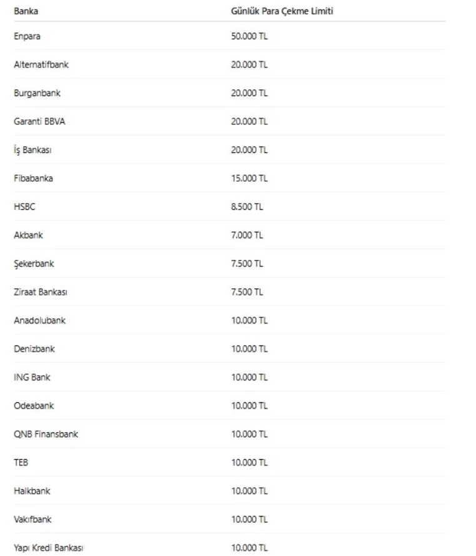This screenshot has width=476, height=556.
Task: Select the Alternatifbank entry
Action: tap(41, 64)
